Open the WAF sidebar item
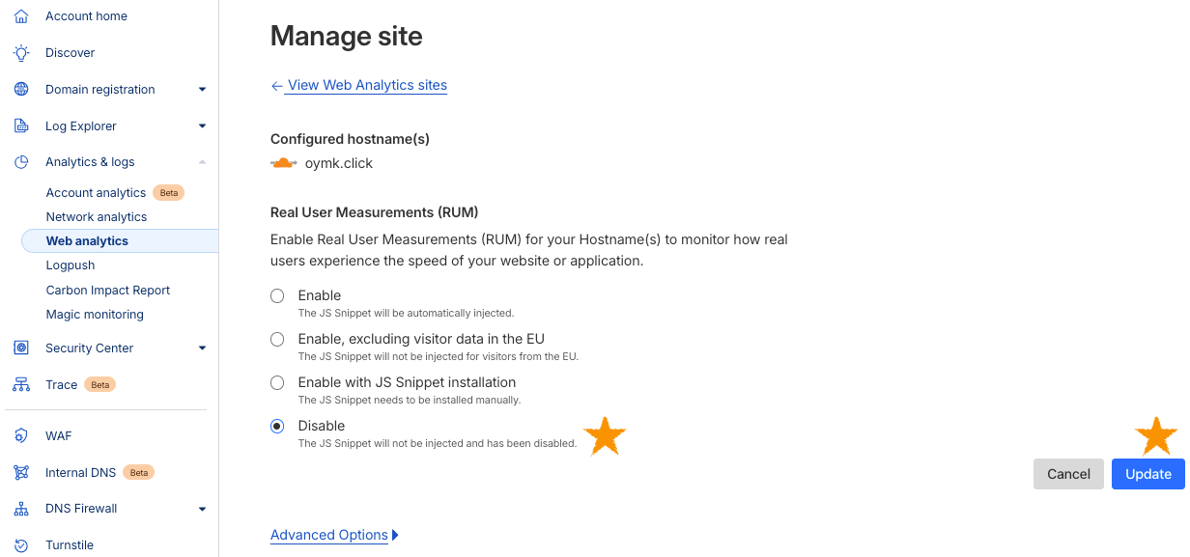Image resolution: width=1190 pixels, height=557 pixels. (58, 436)
